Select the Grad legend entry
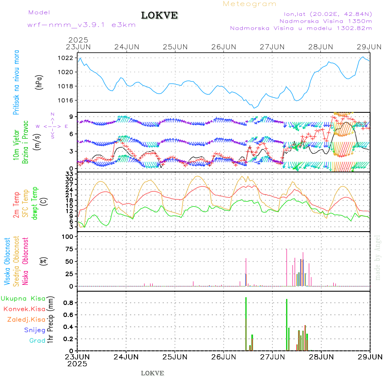Image resolution: width=386 pixels, height=386 pixels. click(x=37, y=341)
